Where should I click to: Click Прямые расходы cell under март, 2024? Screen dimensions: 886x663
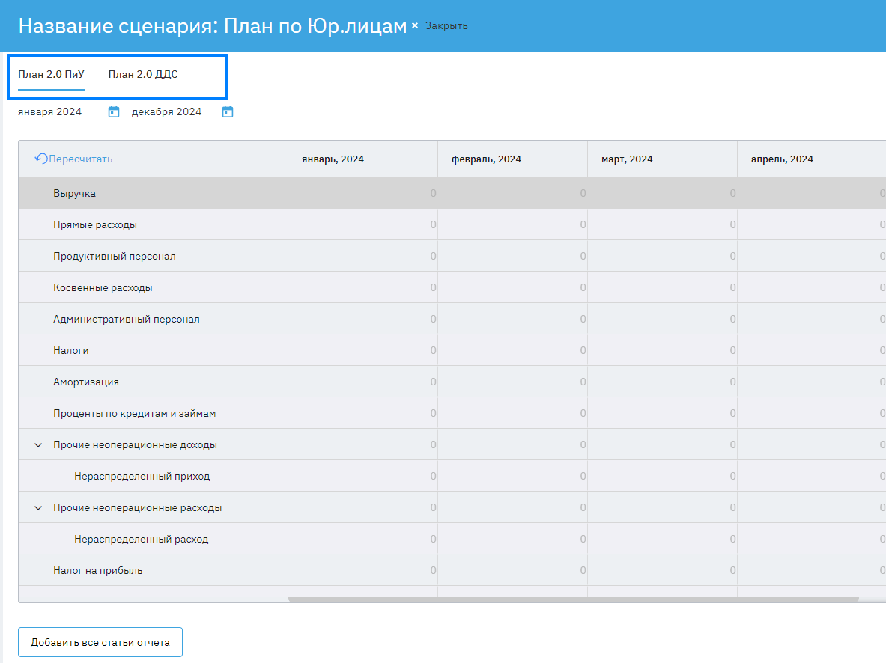662,225
